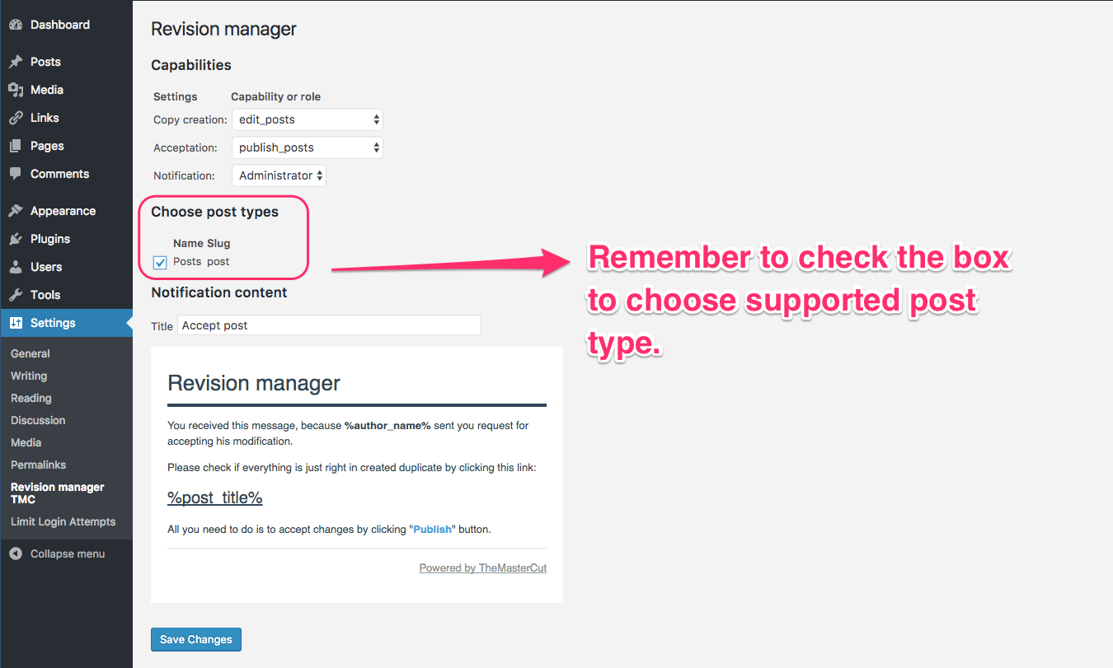
Task: Click the Appearance paintbrush icon
Action: 16,211
